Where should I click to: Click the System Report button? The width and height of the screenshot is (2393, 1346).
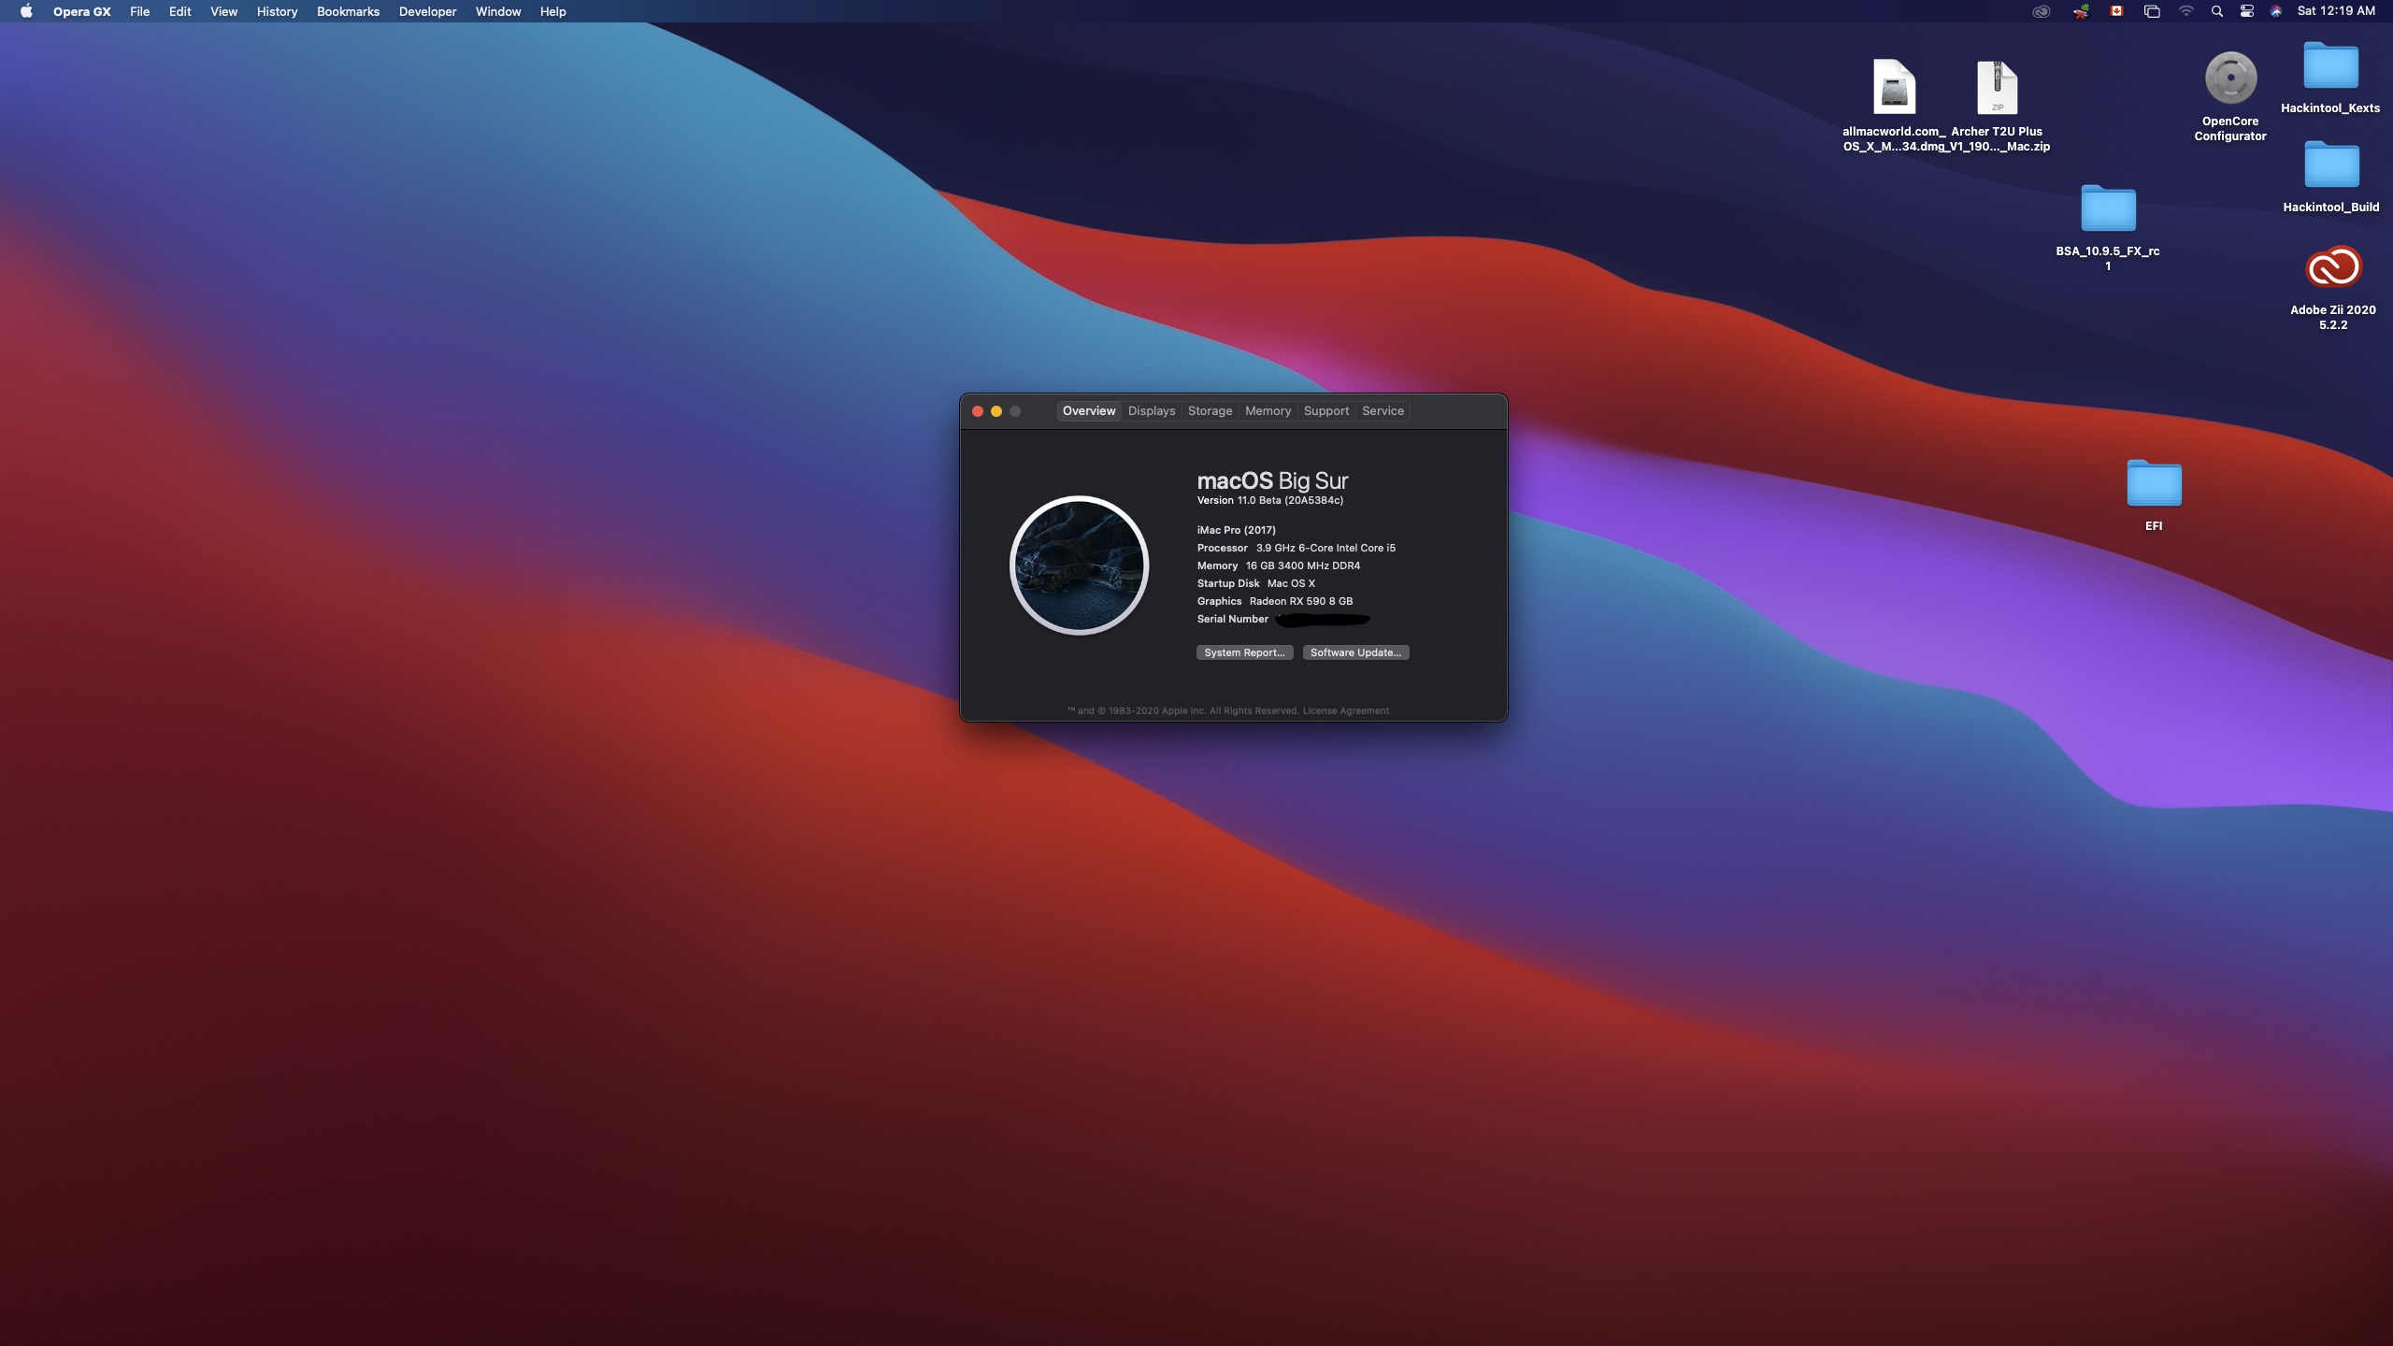click(1244, 652)
